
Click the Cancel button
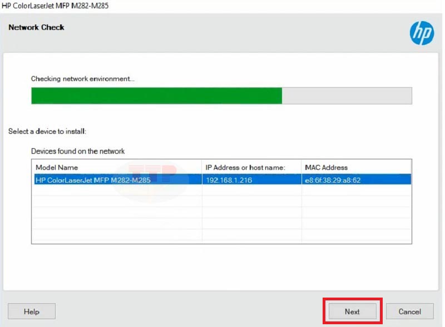point(409,311)
